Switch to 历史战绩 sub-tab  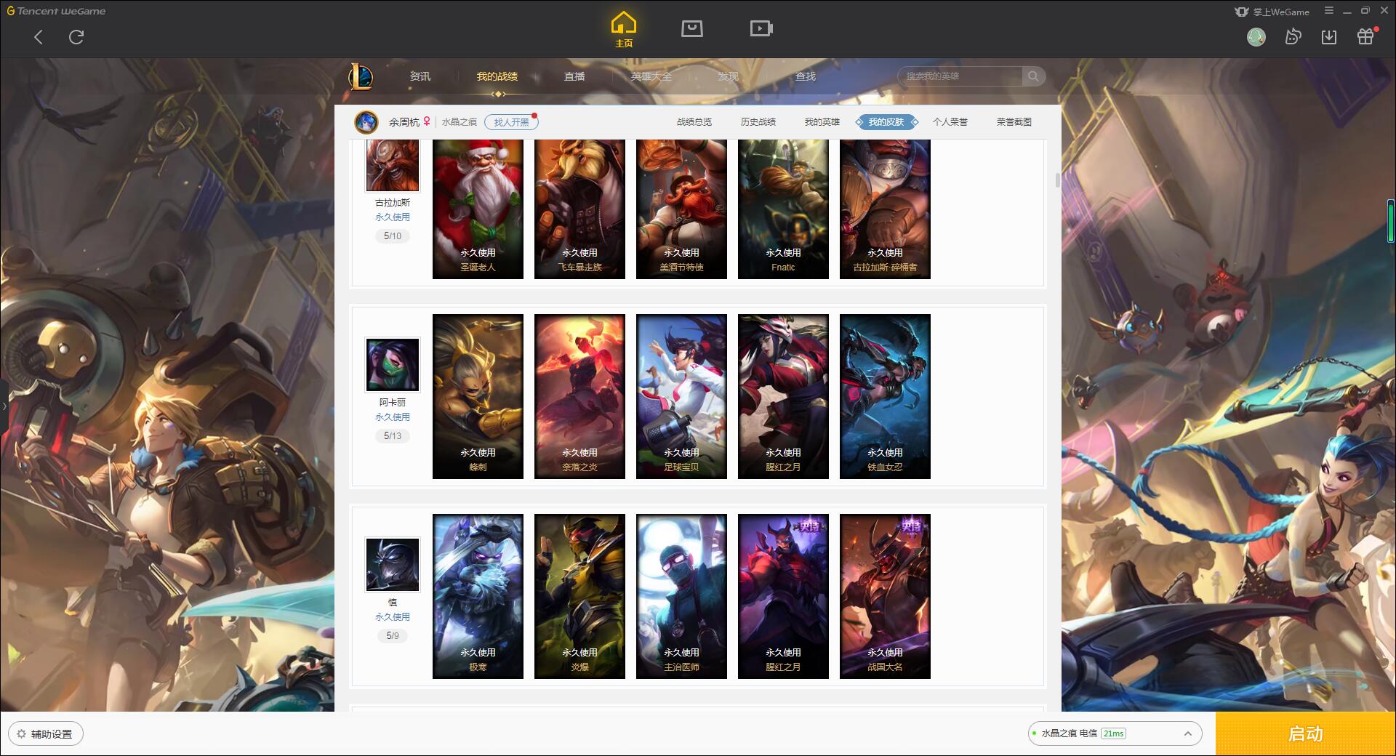click(758, 122)
